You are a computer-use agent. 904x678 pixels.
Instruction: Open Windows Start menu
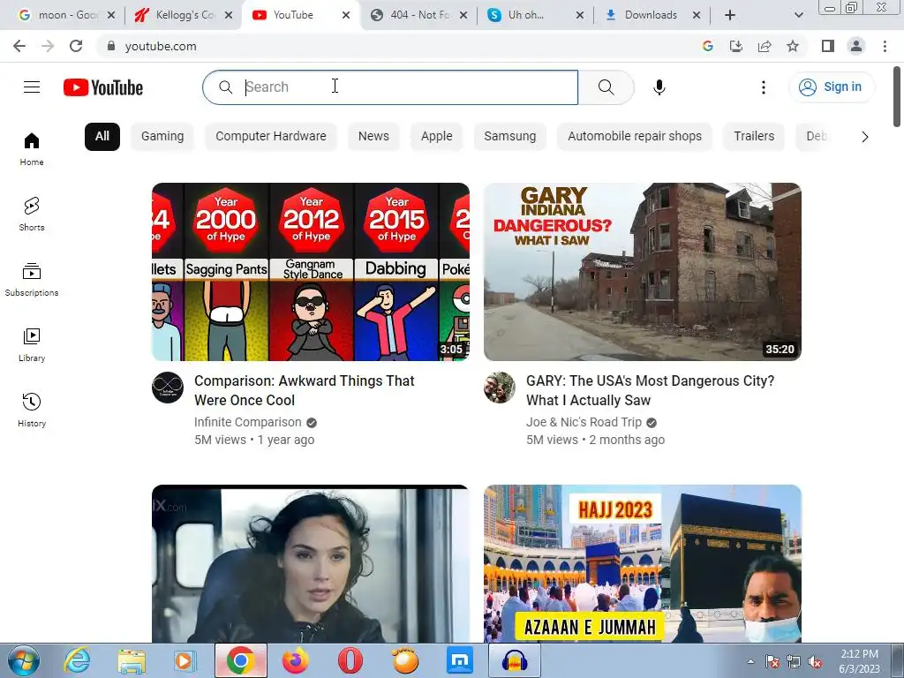(24, 661)
